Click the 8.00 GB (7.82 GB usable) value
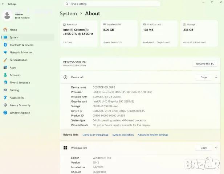 (x=107, y=97)
